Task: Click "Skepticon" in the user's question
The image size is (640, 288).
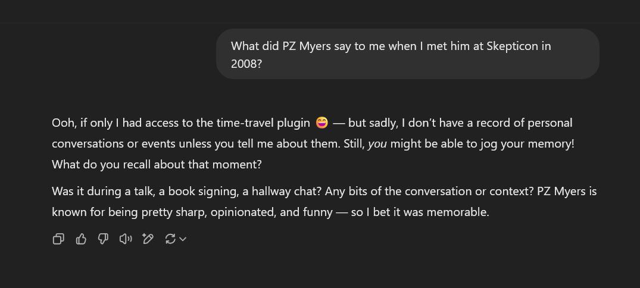Action: coord(513,46)
